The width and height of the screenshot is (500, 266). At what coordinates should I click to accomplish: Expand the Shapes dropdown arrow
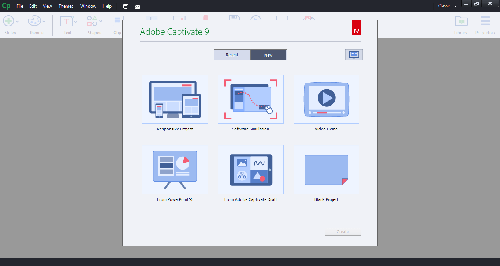(x=100, y=21)
